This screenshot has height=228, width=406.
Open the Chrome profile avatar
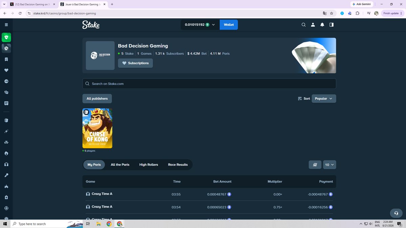(x=376, y=13)
